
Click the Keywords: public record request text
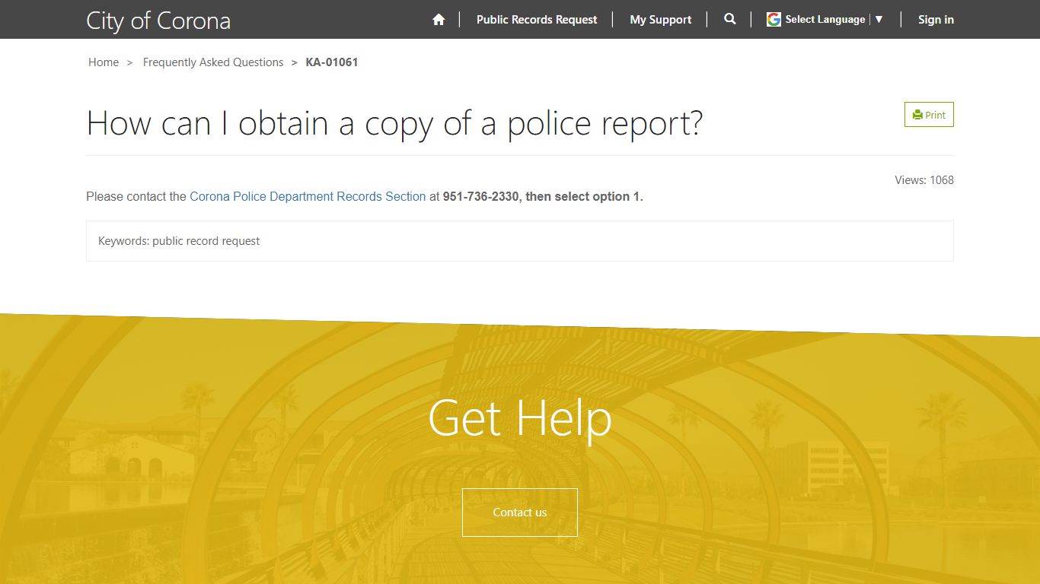(x=179, y=241)
